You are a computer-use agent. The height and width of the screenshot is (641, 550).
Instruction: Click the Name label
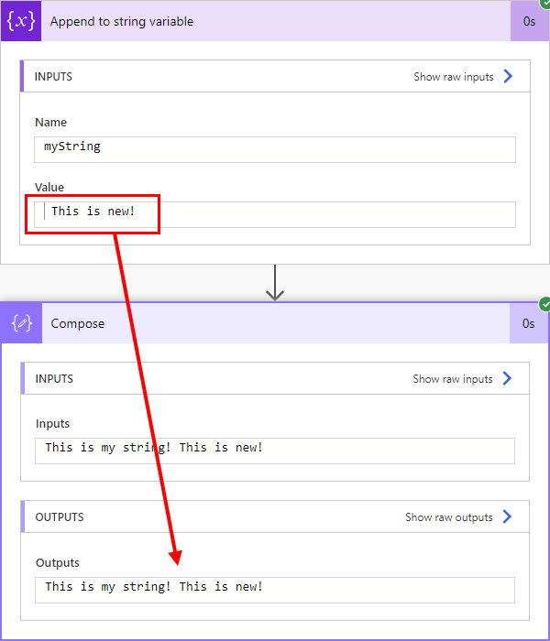coord(50,122)
